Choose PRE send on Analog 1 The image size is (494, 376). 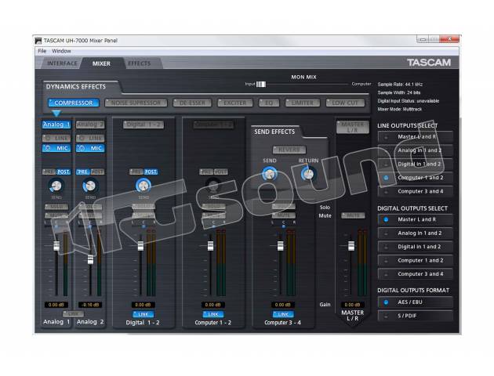[49, 172]
